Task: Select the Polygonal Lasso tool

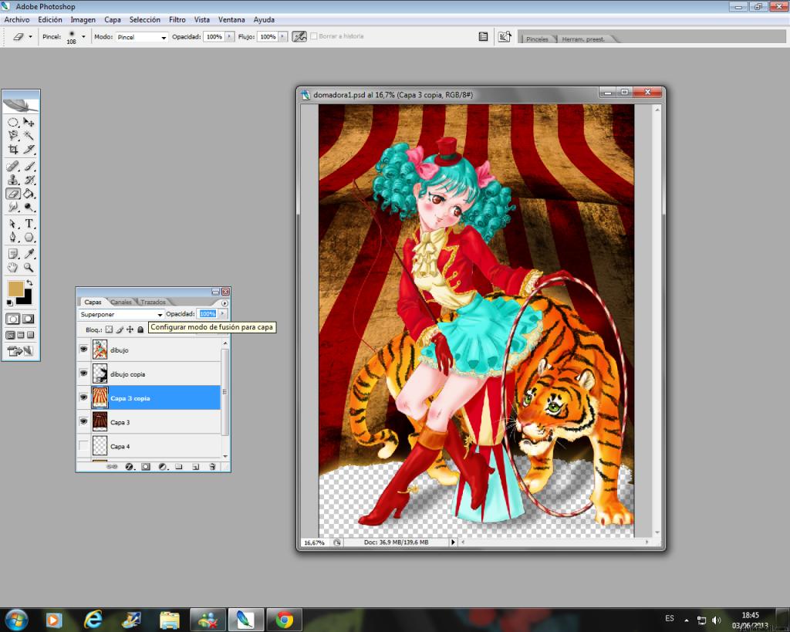Action: [13, 136]
